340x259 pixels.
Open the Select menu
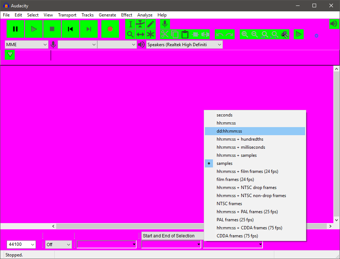pyautogui.click(x=33, y=15)
